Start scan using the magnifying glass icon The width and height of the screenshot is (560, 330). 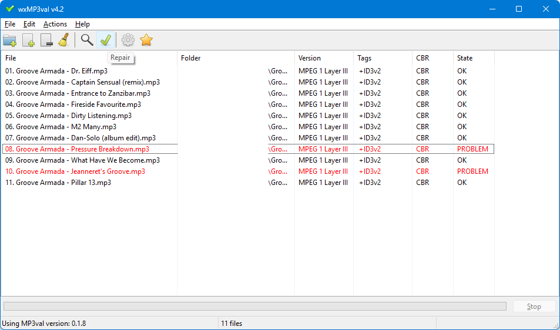[87, 40]
